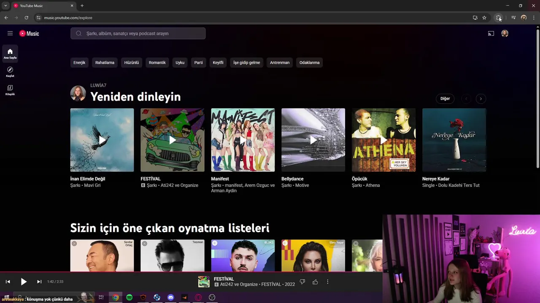Open the Ana Sayfa home icon
Viewport: 540px width, 303px height.
(x=10, y=53)
